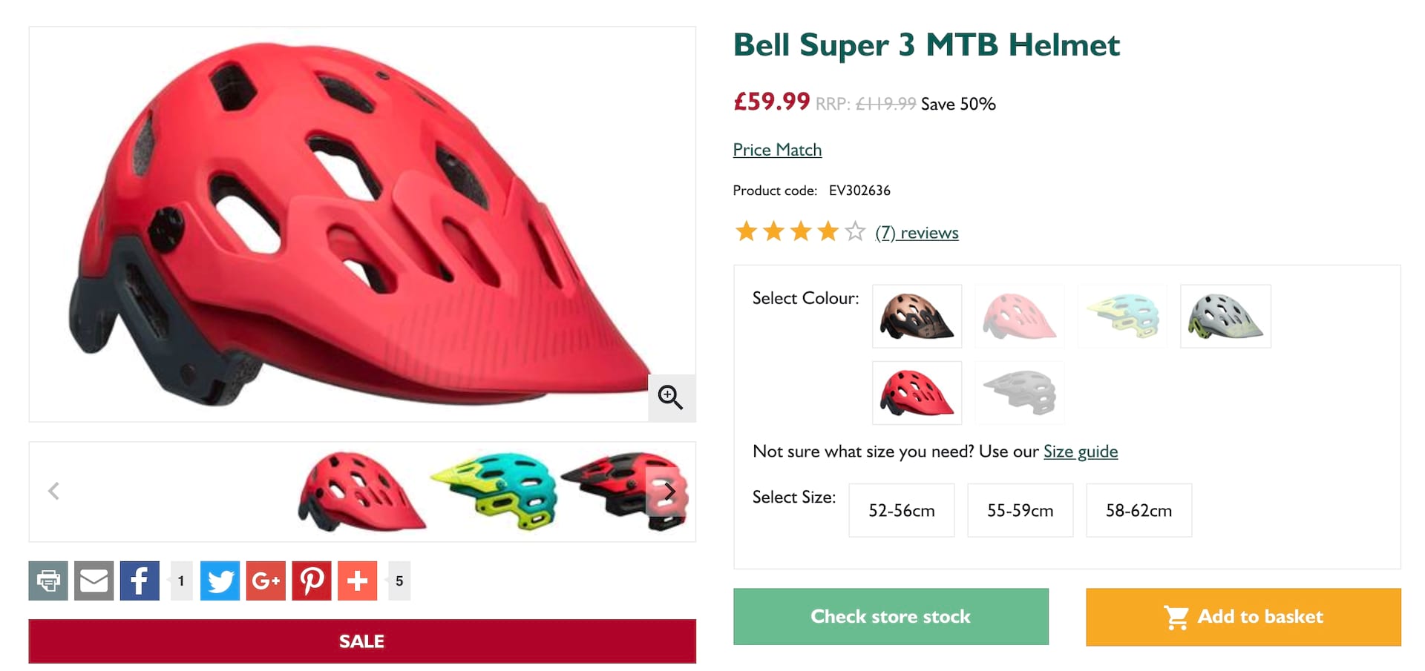Pick the 58-62cm size option

1139,510
